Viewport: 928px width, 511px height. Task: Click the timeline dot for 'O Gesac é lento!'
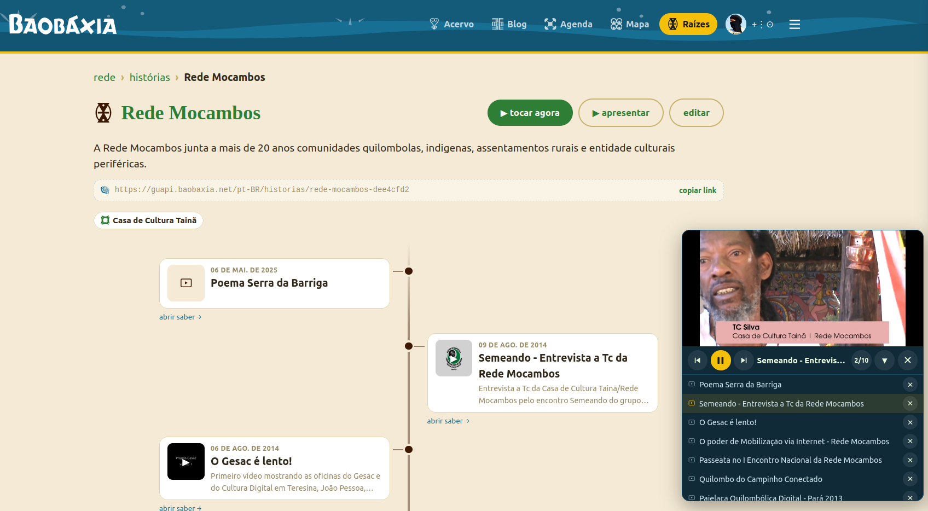point(409,449)
